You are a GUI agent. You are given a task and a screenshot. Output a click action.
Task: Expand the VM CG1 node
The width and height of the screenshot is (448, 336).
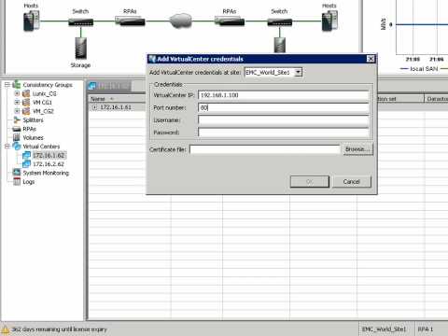[x=17, y=102]
